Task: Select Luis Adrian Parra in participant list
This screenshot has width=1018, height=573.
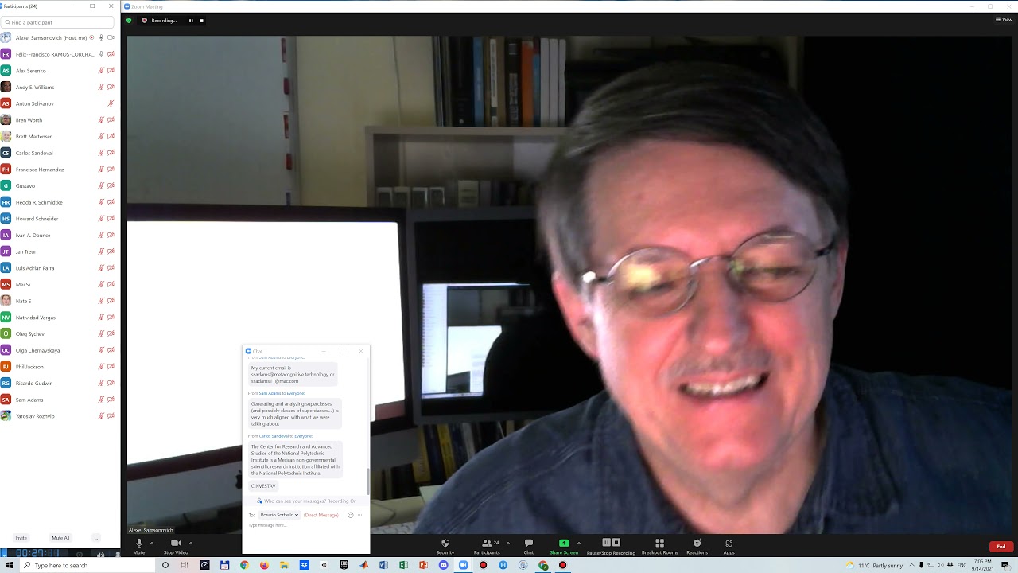Action: (60, 268)
